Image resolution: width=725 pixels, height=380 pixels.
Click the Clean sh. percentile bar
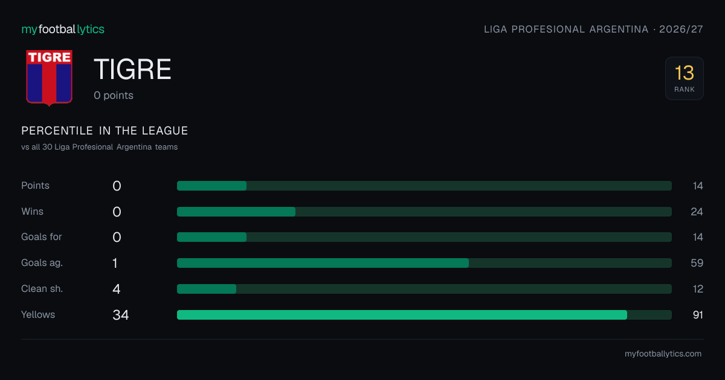tap(424, 289)
